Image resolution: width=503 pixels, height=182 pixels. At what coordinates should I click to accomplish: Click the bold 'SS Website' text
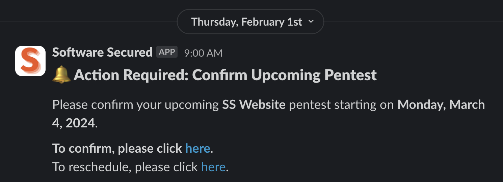point(254,105)
